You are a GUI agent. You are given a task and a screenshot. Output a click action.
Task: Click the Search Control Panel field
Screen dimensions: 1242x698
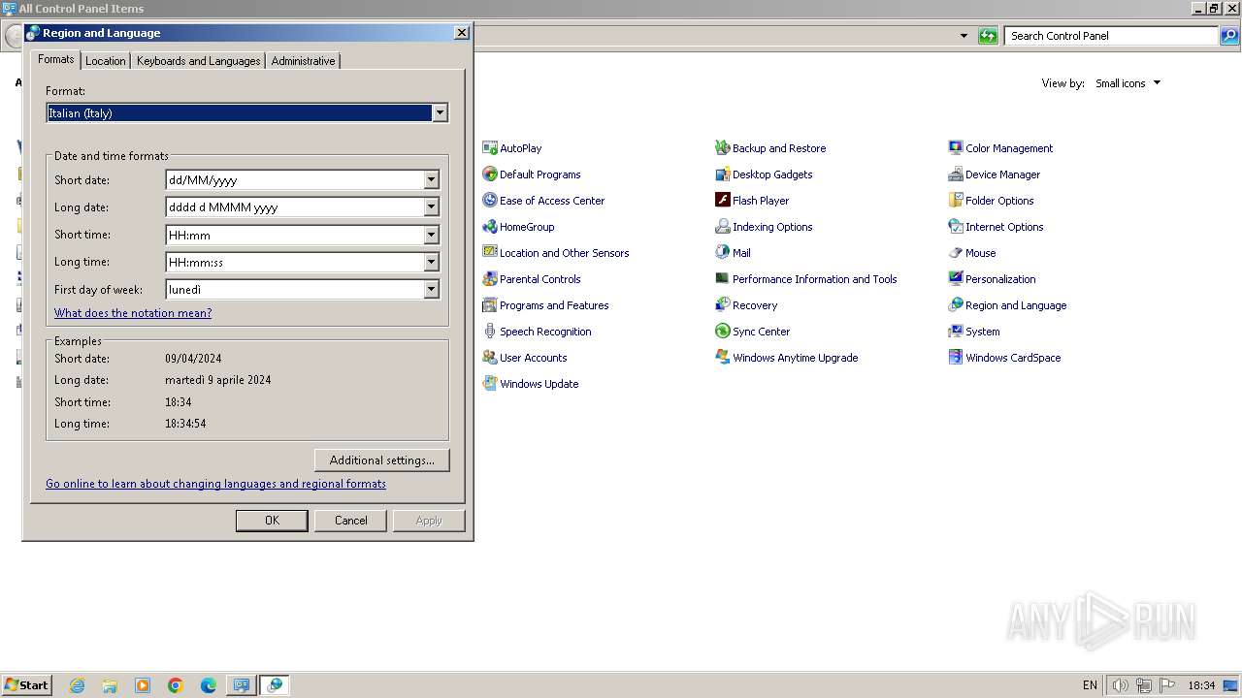[x=1111, y=36]
